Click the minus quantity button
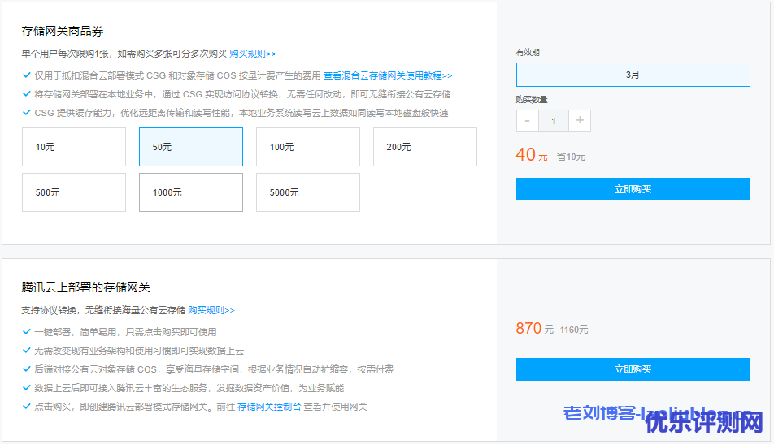Image resolution: width=774 pixels, height=444 pixels. pos(527,121)
